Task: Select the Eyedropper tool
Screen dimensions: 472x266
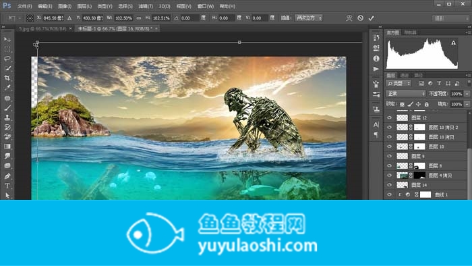Action: point(7,88)
